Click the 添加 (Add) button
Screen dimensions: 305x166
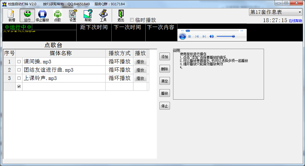(x=164, y=57)
